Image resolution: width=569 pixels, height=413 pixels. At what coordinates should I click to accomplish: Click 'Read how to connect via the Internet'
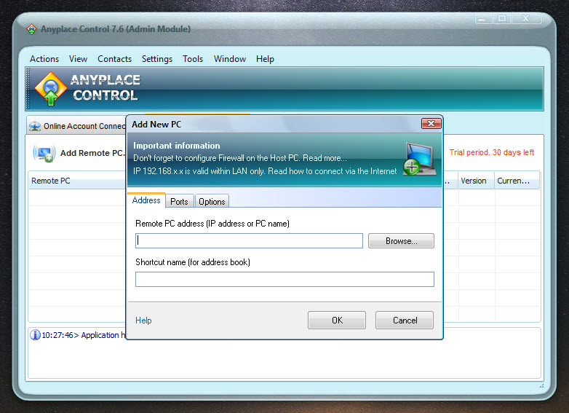[332, 171]
